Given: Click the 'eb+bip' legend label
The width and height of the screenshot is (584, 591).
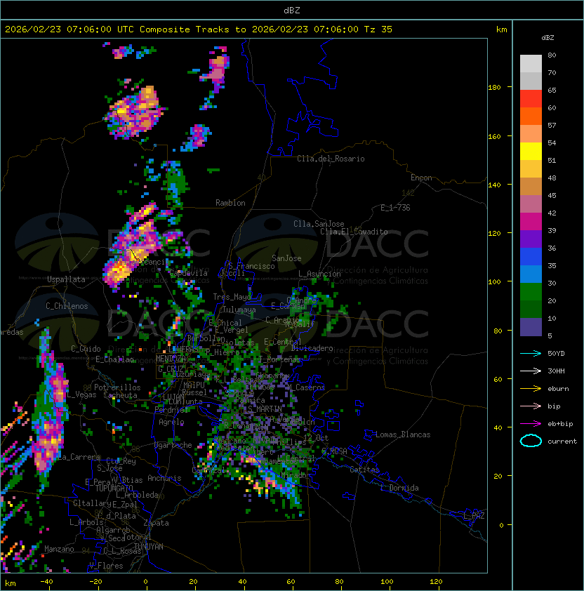Looking at the screenshot, I should coord(560,424).
